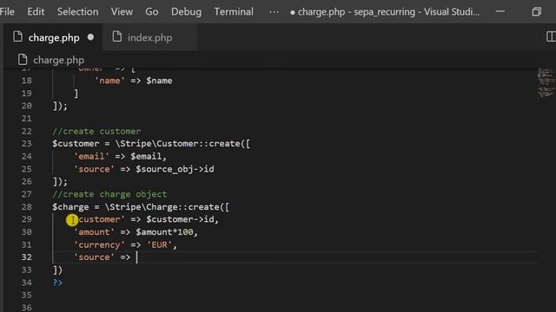Click the breadcrumb file icon
The width and height of the screenshot is (556, 312).
(23, 60)
